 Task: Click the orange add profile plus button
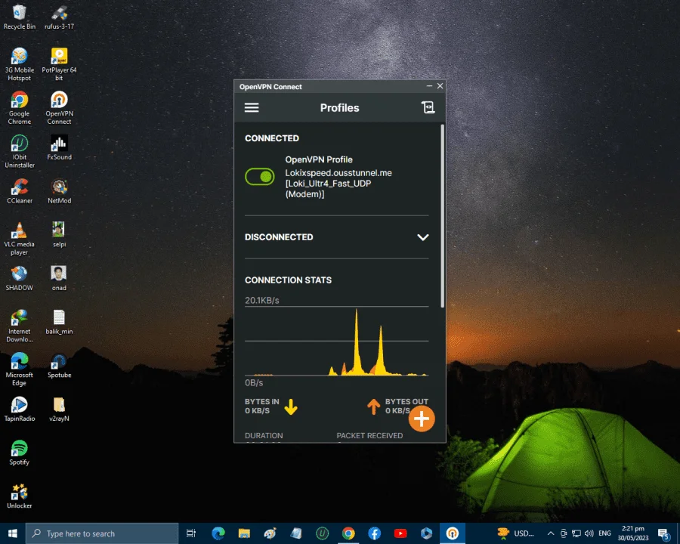click(x=422, y=419)
